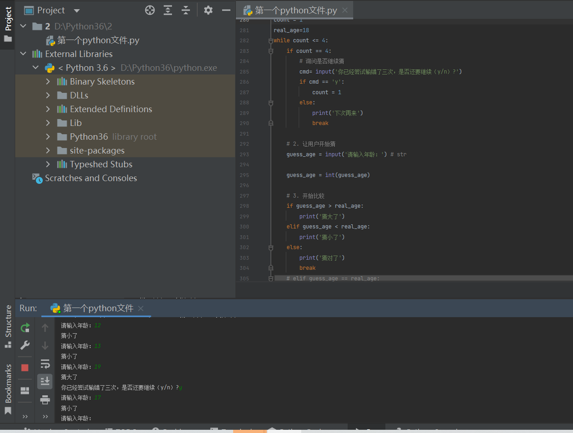
Task: Collapse the while loop fold marker at line 282
Action: pyautogui.click(x=271, y=40)
